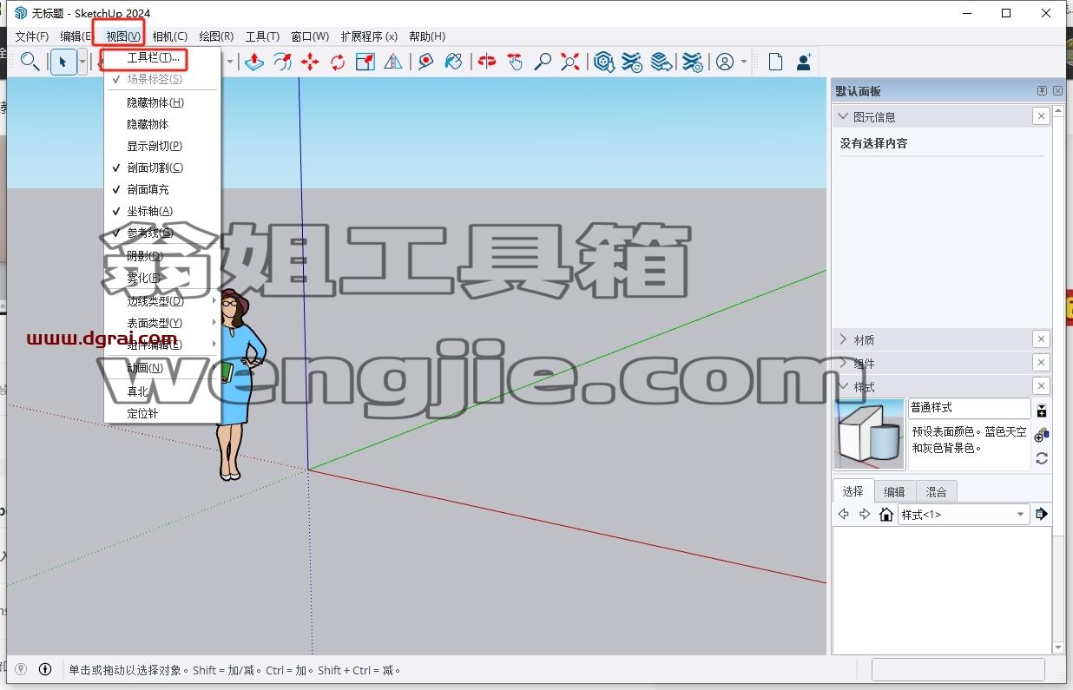Image resolution: width=1073 pixels, height=690 pixels.
Task: Click the 普通样式 name field
Action: click(970, 408)
